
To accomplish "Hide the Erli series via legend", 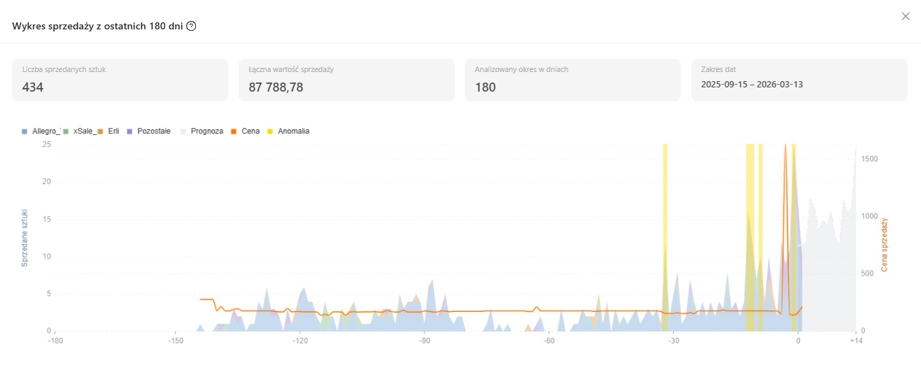I will [113, 131].
